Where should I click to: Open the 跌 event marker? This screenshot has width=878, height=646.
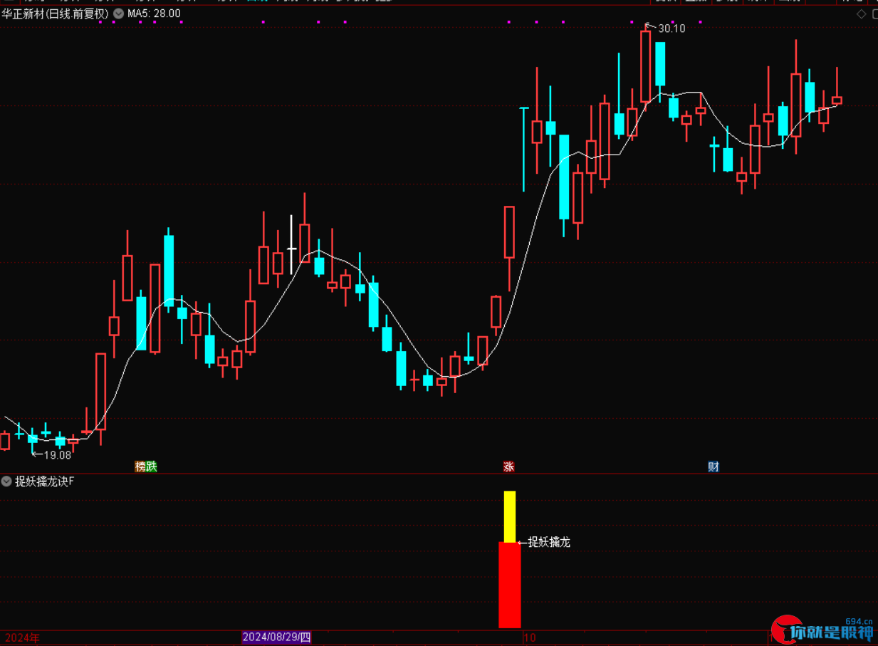(152, 467)
